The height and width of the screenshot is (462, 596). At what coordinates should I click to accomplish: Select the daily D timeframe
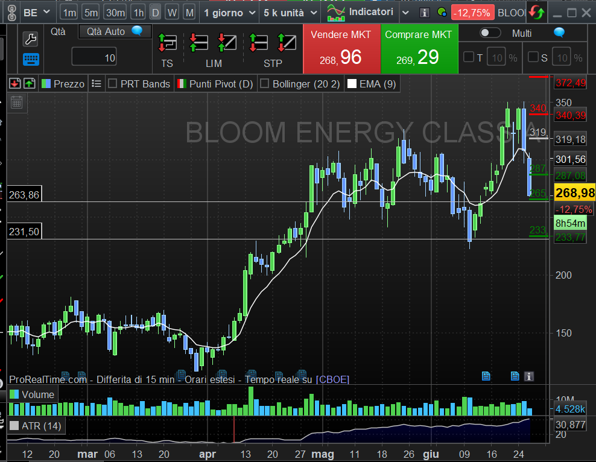[156, 13]
